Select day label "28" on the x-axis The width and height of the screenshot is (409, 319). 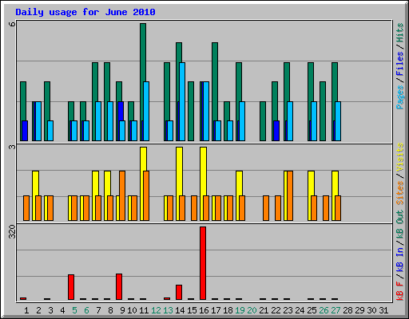click(x=347, y=310)
